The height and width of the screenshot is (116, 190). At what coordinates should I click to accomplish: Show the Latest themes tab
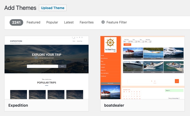69,22
